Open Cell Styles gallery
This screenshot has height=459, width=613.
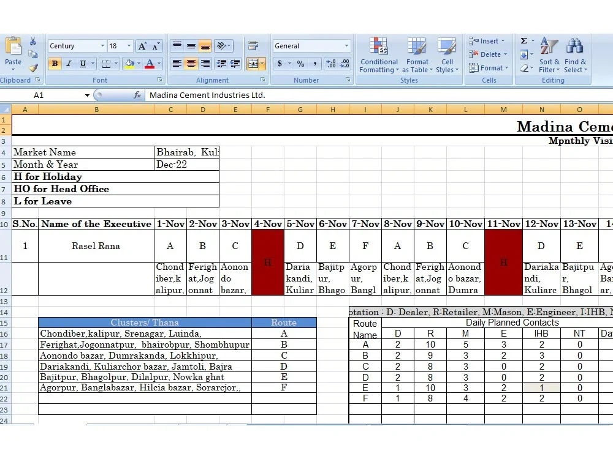point(447,56)
